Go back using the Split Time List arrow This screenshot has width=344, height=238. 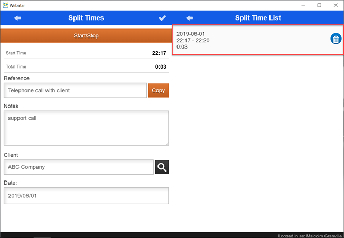point(189,18)
